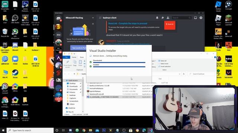
Task: Open the Boost.ink embed title link
Action: click(x=128, y=23)
